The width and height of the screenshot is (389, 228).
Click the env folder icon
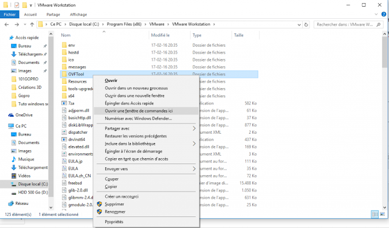click(64, 45)
